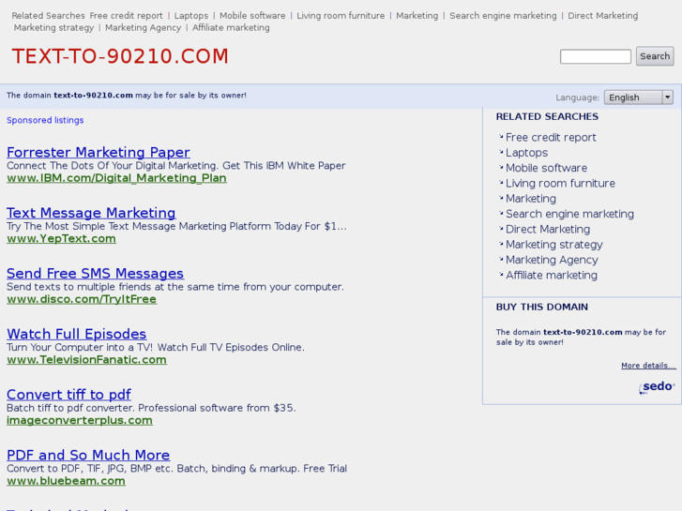Select Laptops in sidebar related searches
Image resolution: width=682 pixels, height=511 pixels.
point(526,153)
